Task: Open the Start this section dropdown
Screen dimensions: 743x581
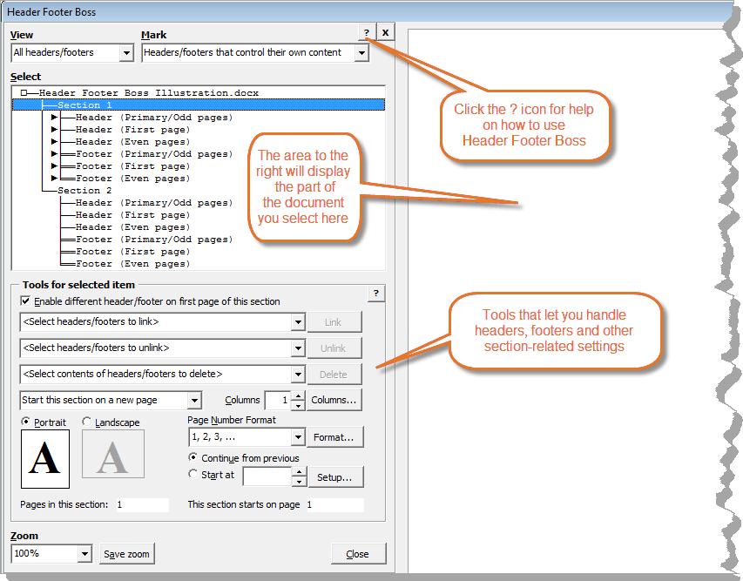Action: coord(196,400)
